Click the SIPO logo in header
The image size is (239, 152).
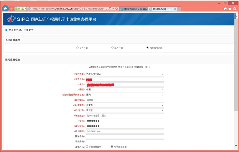click(12, 19)
